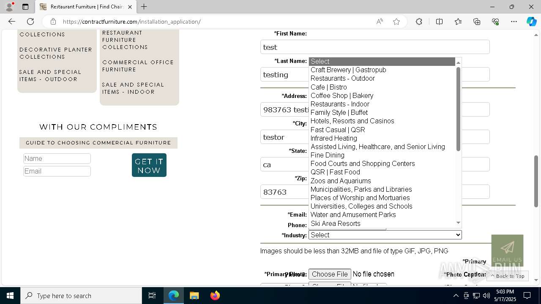Open File Explorer from taskbar

click(x=194, y=296)
